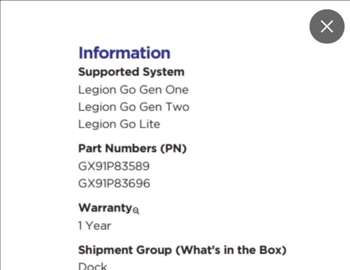
Task: Select the Legion Go Gen Two entry
Action: click(134, 107)
